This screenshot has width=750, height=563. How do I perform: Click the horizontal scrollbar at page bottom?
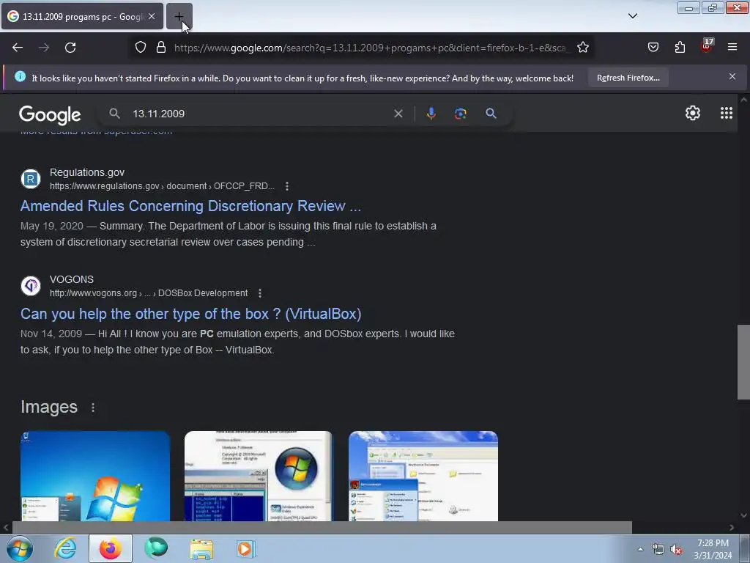[x=322, y=527]
